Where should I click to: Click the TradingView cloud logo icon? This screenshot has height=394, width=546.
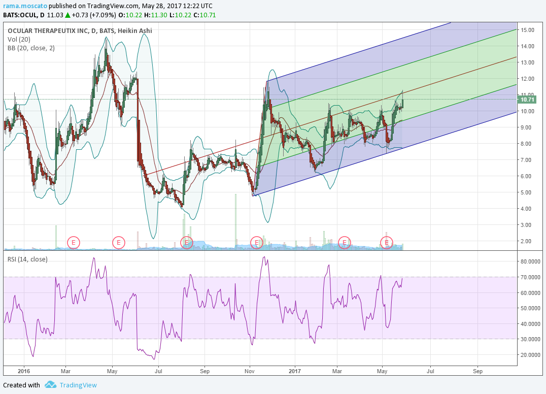pos(51,385)
